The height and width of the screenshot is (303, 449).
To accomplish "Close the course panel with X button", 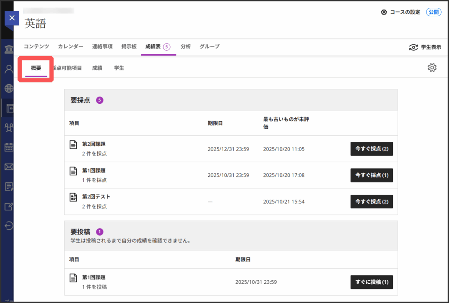I will (12, 18).
